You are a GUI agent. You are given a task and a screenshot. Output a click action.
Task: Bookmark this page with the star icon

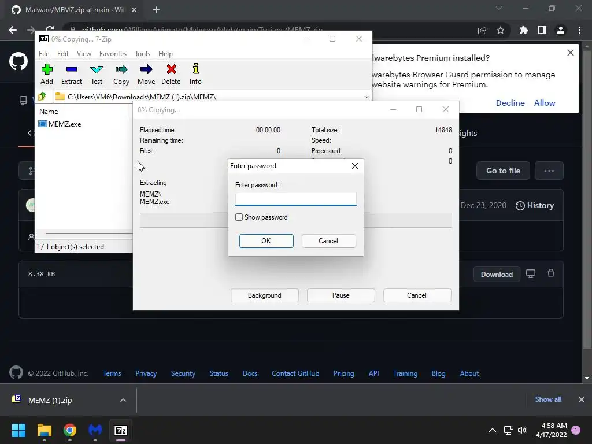[x=501, y=30]
